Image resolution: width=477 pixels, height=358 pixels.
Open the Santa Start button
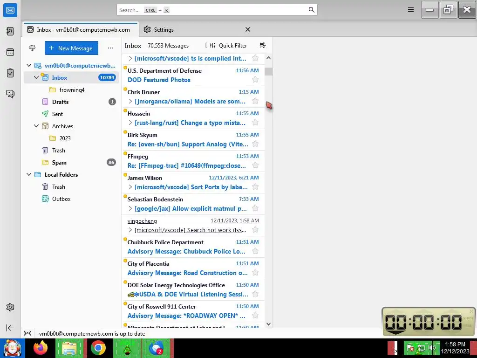[x=12, y=348]
